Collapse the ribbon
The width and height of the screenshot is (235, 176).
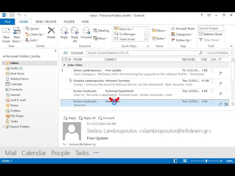pyautogui.click(x=231, y=46)
